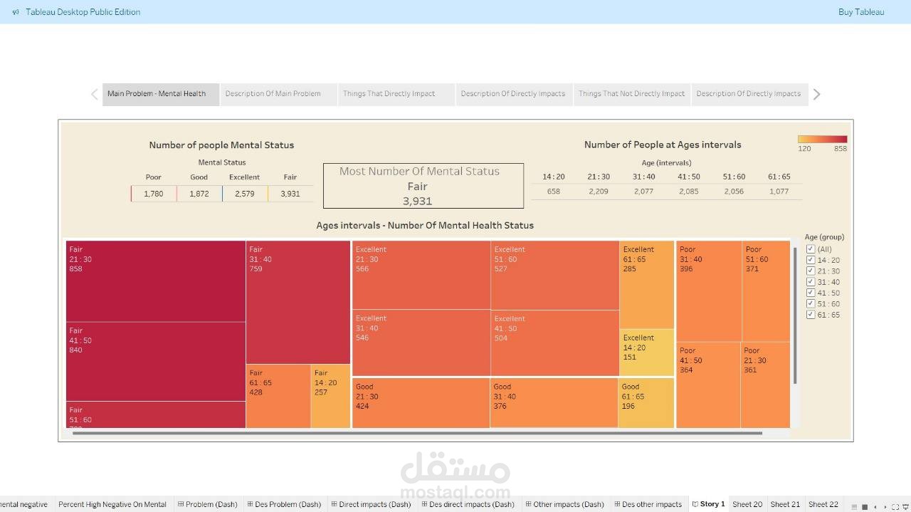This screenshot has height=512, width=911.
Task: Switch to Des direct impacts (Dash) tab
Action: pos(468,504)
